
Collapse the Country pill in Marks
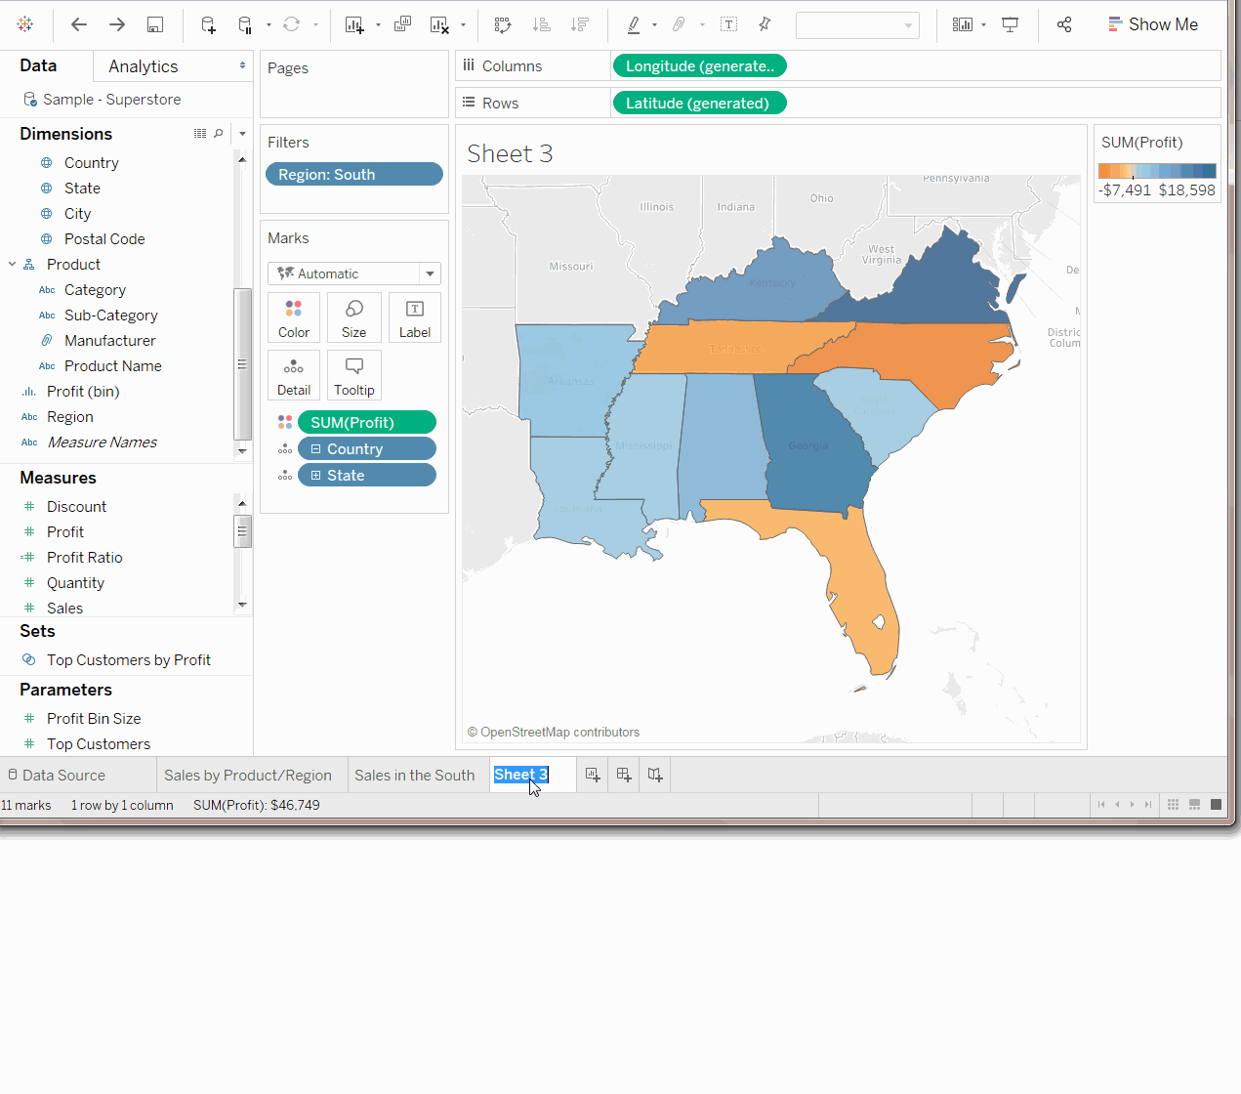coord(315,449)
